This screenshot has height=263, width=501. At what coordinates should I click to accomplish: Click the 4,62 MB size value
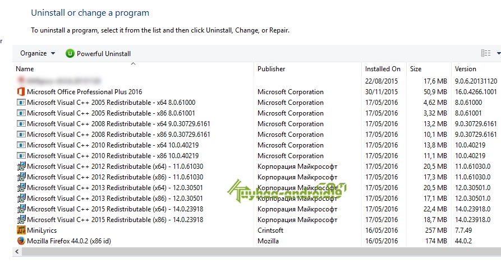tap(435, 103)
